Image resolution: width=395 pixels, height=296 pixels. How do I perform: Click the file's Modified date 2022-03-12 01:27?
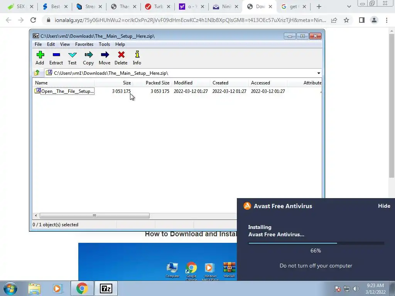(x=191, y=91)
